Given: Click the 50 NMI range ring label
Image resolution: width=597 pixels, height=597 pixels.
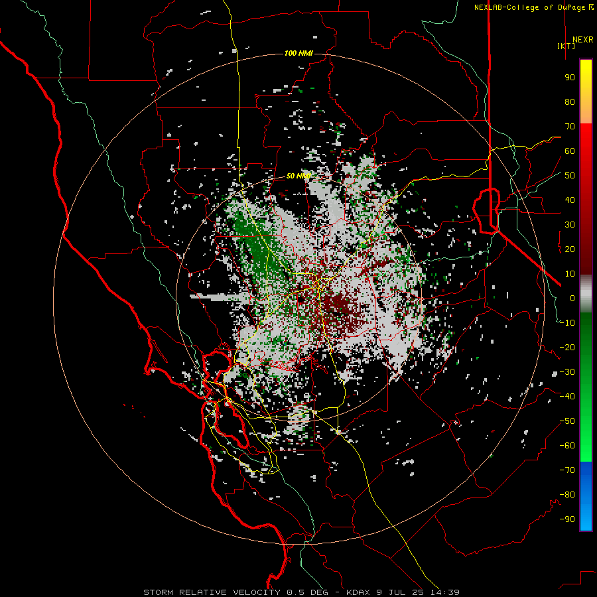Looking at the screenshot, I should click(x=298, y=176).
